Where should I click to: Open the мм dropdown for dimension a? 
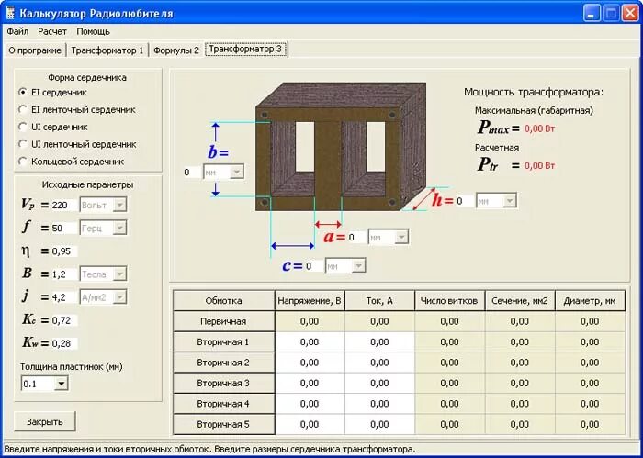pyautogui.click(x=401, y=237)
